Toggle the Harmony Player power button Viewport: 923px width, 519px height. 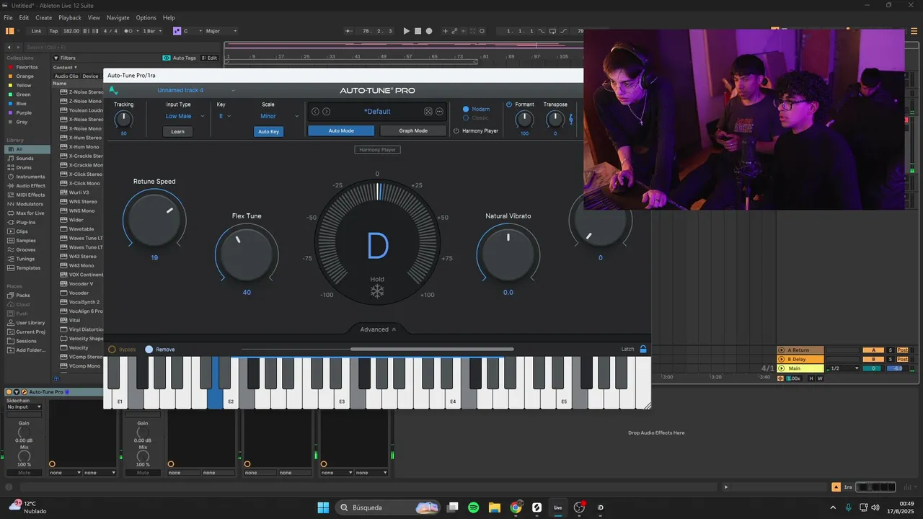(x=456, y=131)
